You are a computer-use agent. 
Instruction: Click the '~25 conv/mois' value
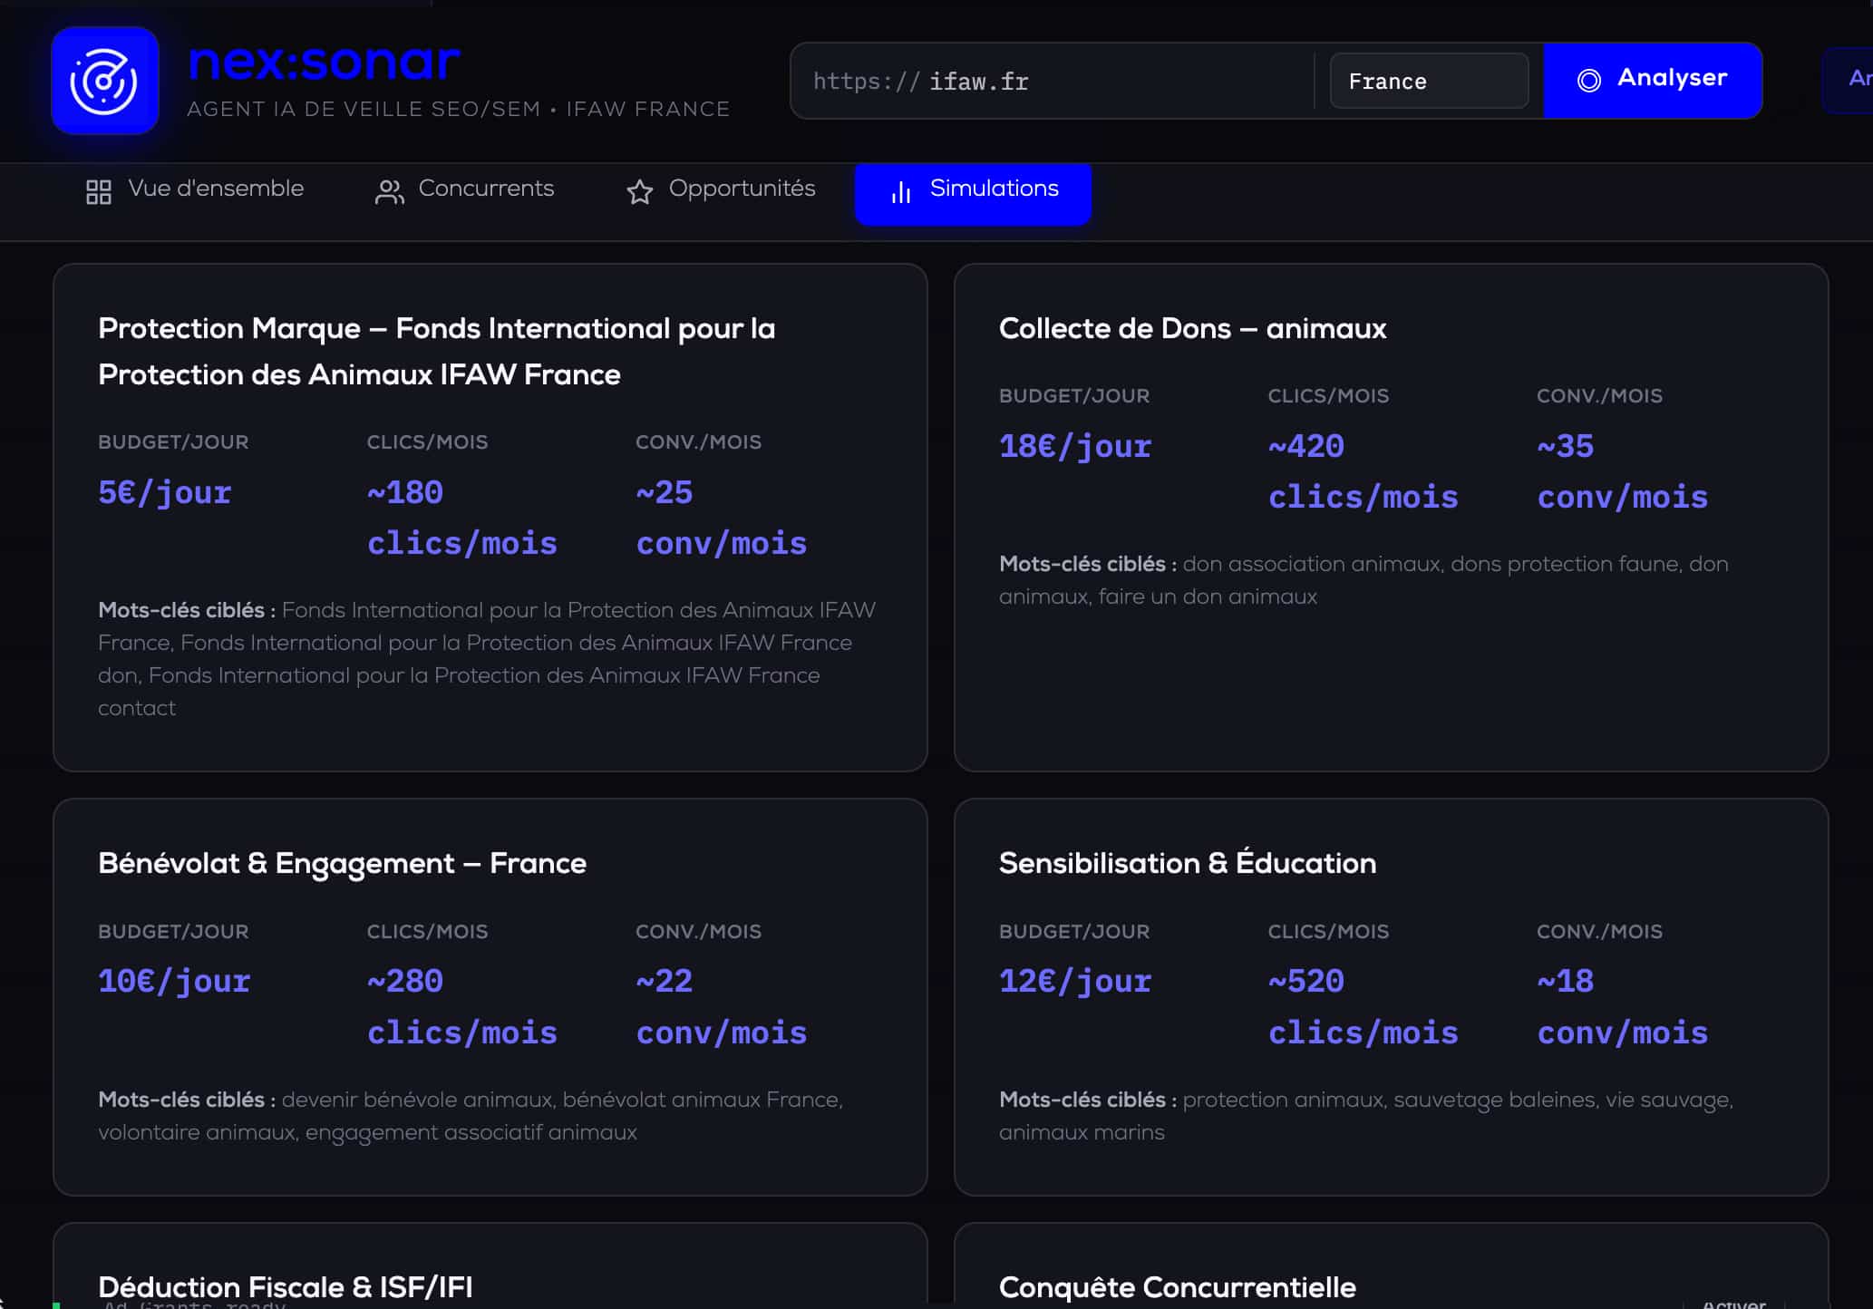[x=722, y=519]
